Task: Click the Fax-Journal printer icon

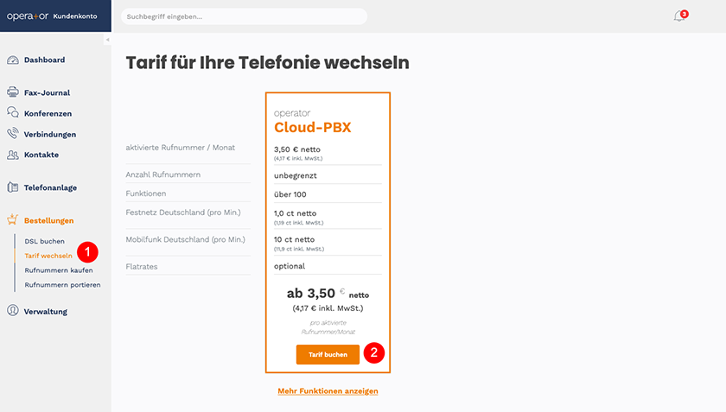Action: tap(13, 92)
